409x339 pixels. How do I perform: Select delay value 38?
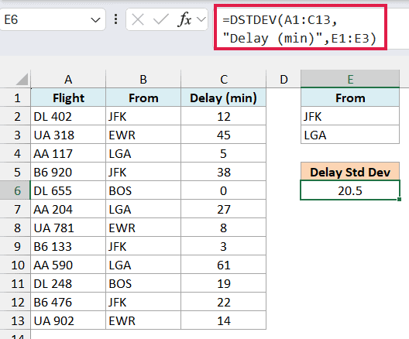tap(224, 173)
